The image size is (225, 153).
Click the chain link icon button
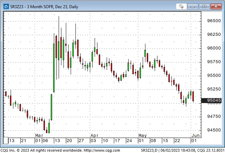point(181,6)
